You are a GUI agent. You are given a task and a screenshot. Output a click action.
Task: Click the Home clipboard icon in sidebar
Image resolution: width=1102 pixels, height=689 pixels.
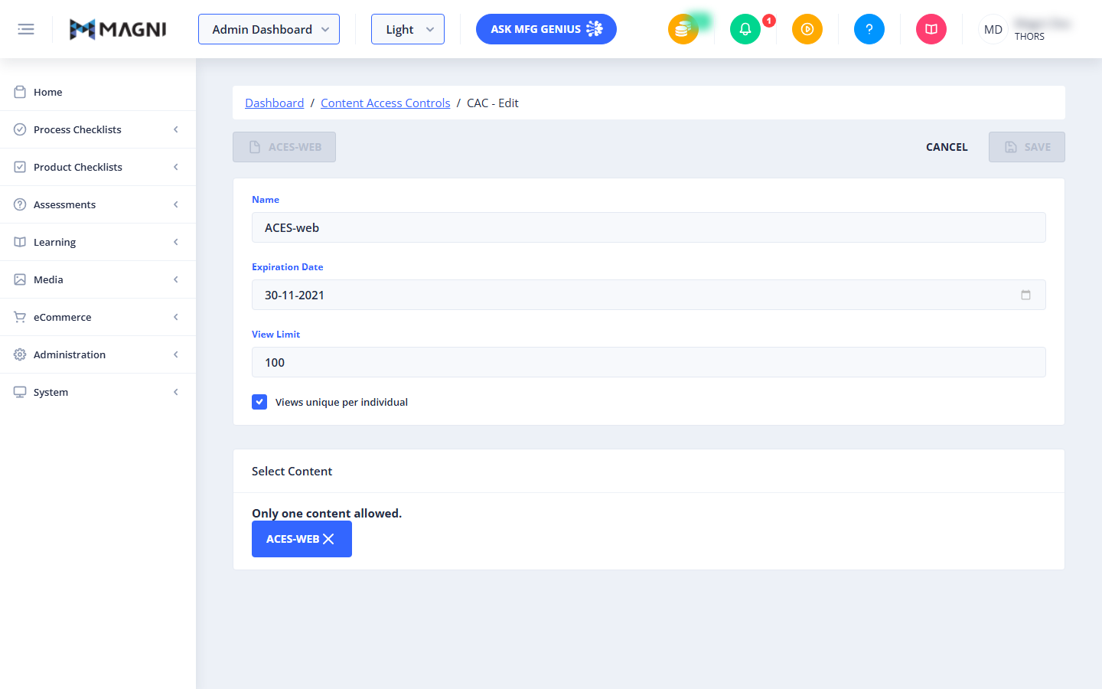click(20, 92)
